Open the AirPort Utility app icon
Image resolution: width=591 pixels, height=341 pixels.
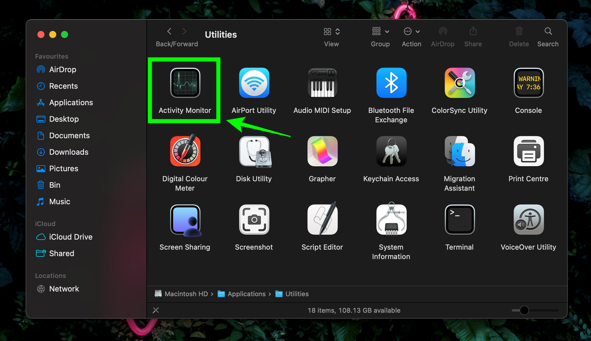pyautogui.click(x=254, y=83)
